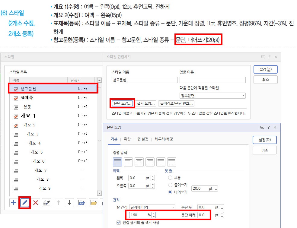Select right alignment icon

tap(150, 162)
